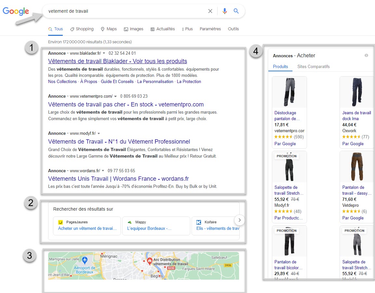Click the Bordeaux map preview

click(x=143, y=266)
